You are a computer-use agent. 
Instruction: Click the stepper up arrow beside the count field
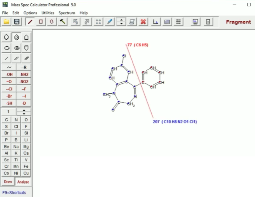pyautogui.click(x=24, y=110)
